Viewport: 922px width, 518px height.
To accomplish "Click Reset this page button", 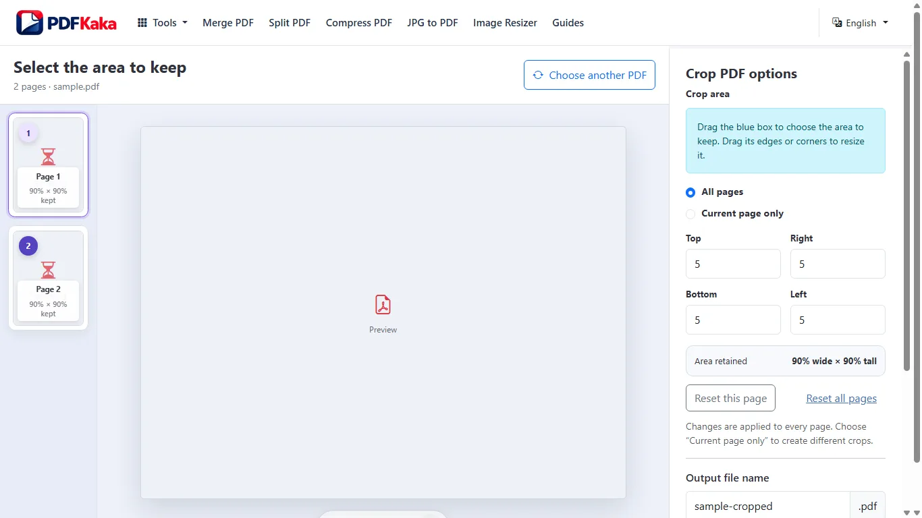I will point(730,398).
